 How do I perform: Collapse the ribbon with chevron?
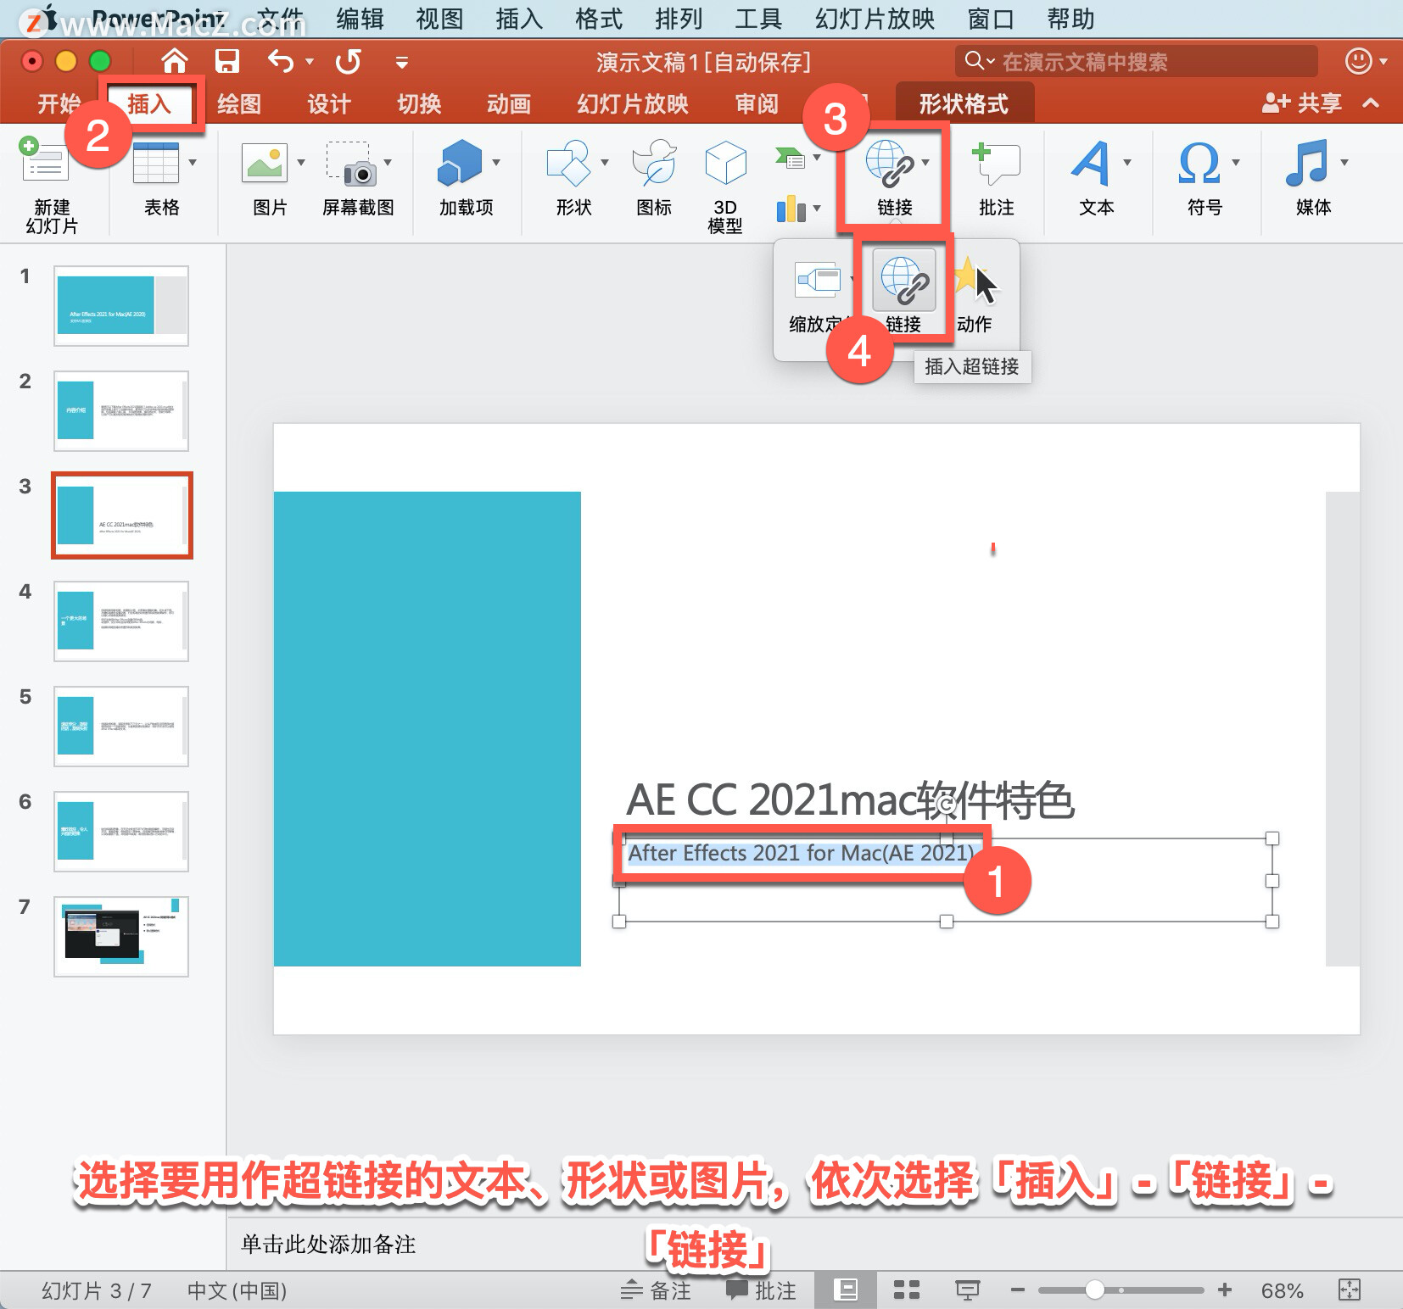click(1371, 103)
